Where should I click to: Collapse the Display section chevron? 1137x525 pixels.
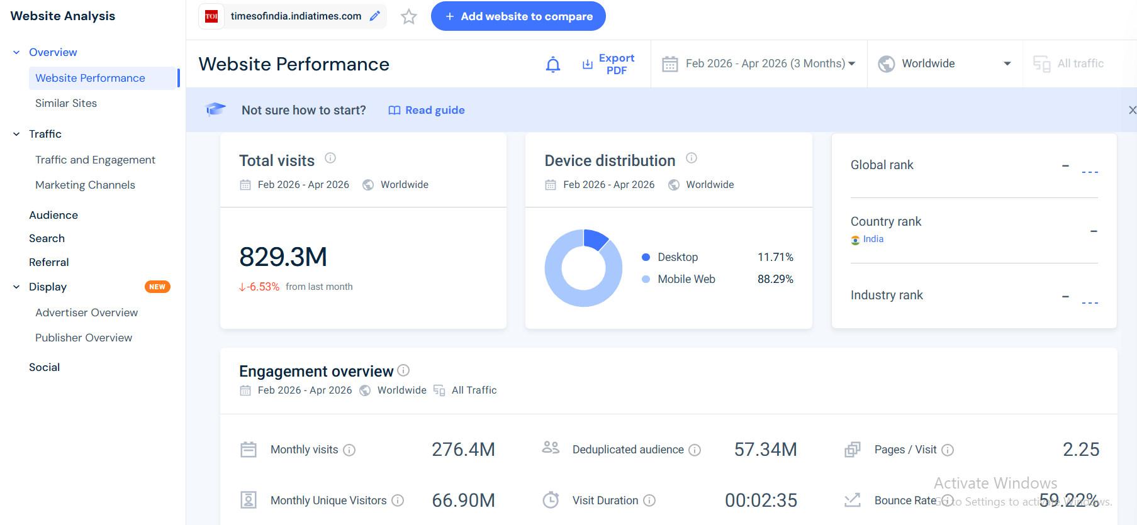(x=16, y=287)
